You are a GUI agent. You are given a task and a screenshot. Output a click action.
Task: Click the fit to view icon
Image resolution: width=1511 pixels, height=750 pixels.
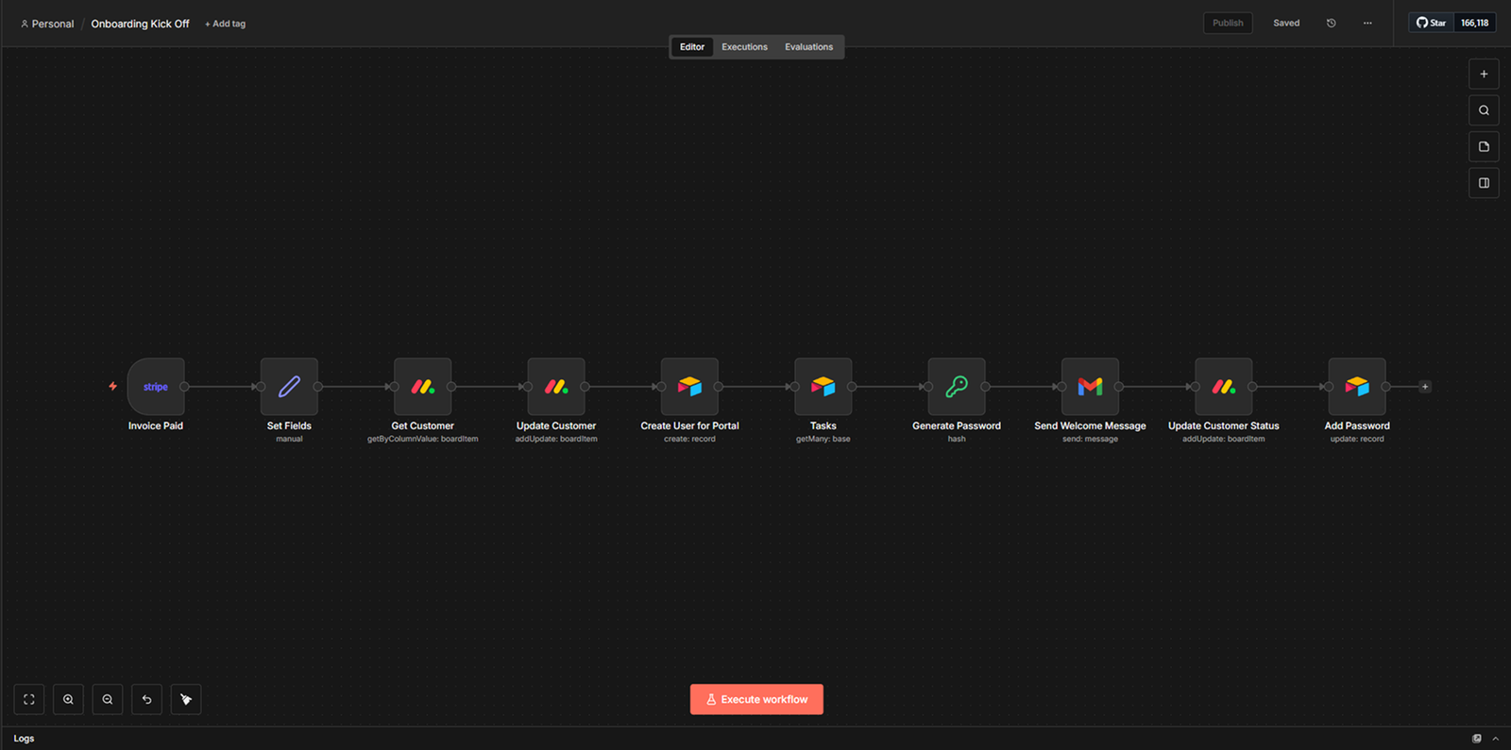[29, 699]
